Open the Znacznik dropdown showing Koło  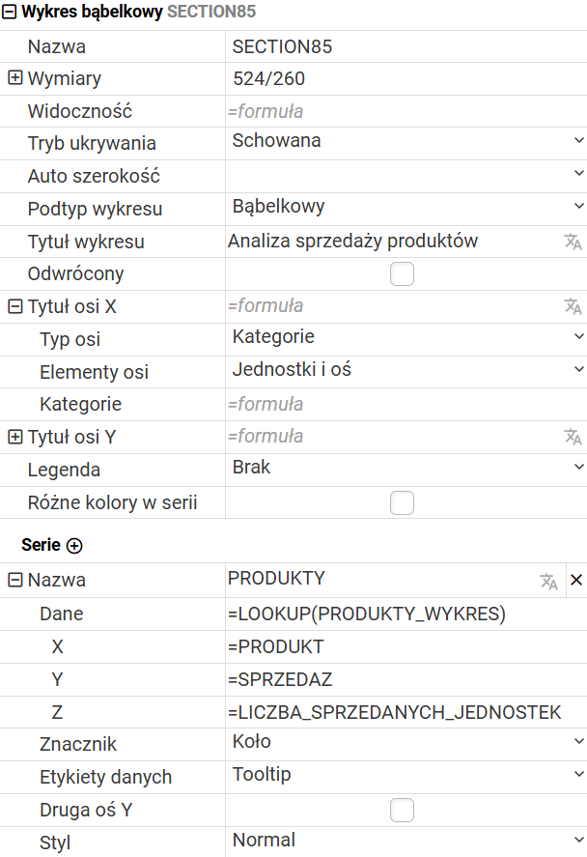tap(405, 742)
